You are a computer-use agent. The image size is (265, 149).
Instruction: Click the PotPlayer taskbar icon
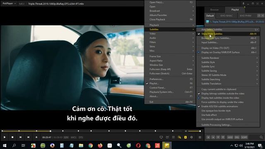[x=167, y=145]
